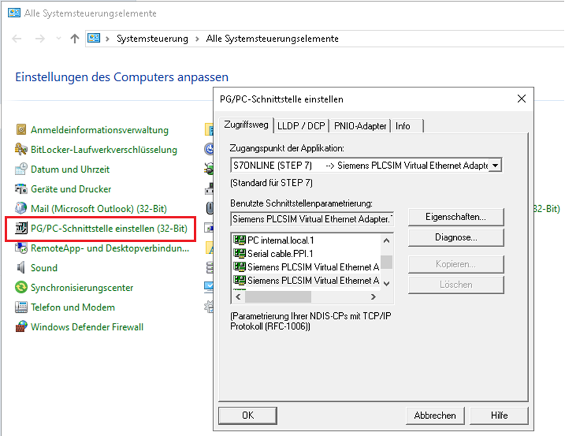Click the Windows Defender Firewall icon
The width and height of the screenshot is (565, 436).
click(x=22, y=327)
